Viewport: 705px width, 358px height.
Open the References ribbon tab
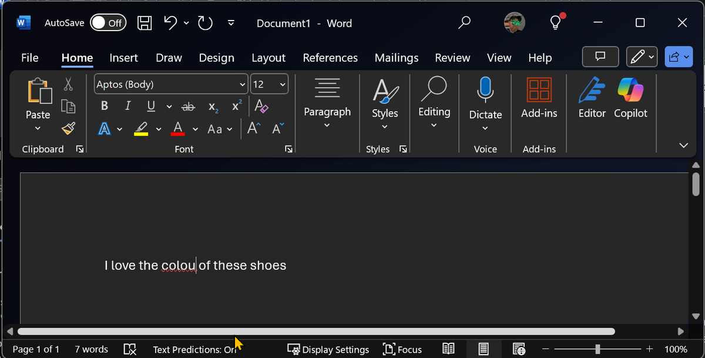pyautogui.click(x=330, y=58)
